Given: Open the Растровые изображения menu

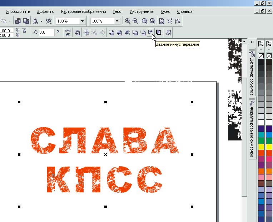Looking at the screenshot, I should pos(83,11).
